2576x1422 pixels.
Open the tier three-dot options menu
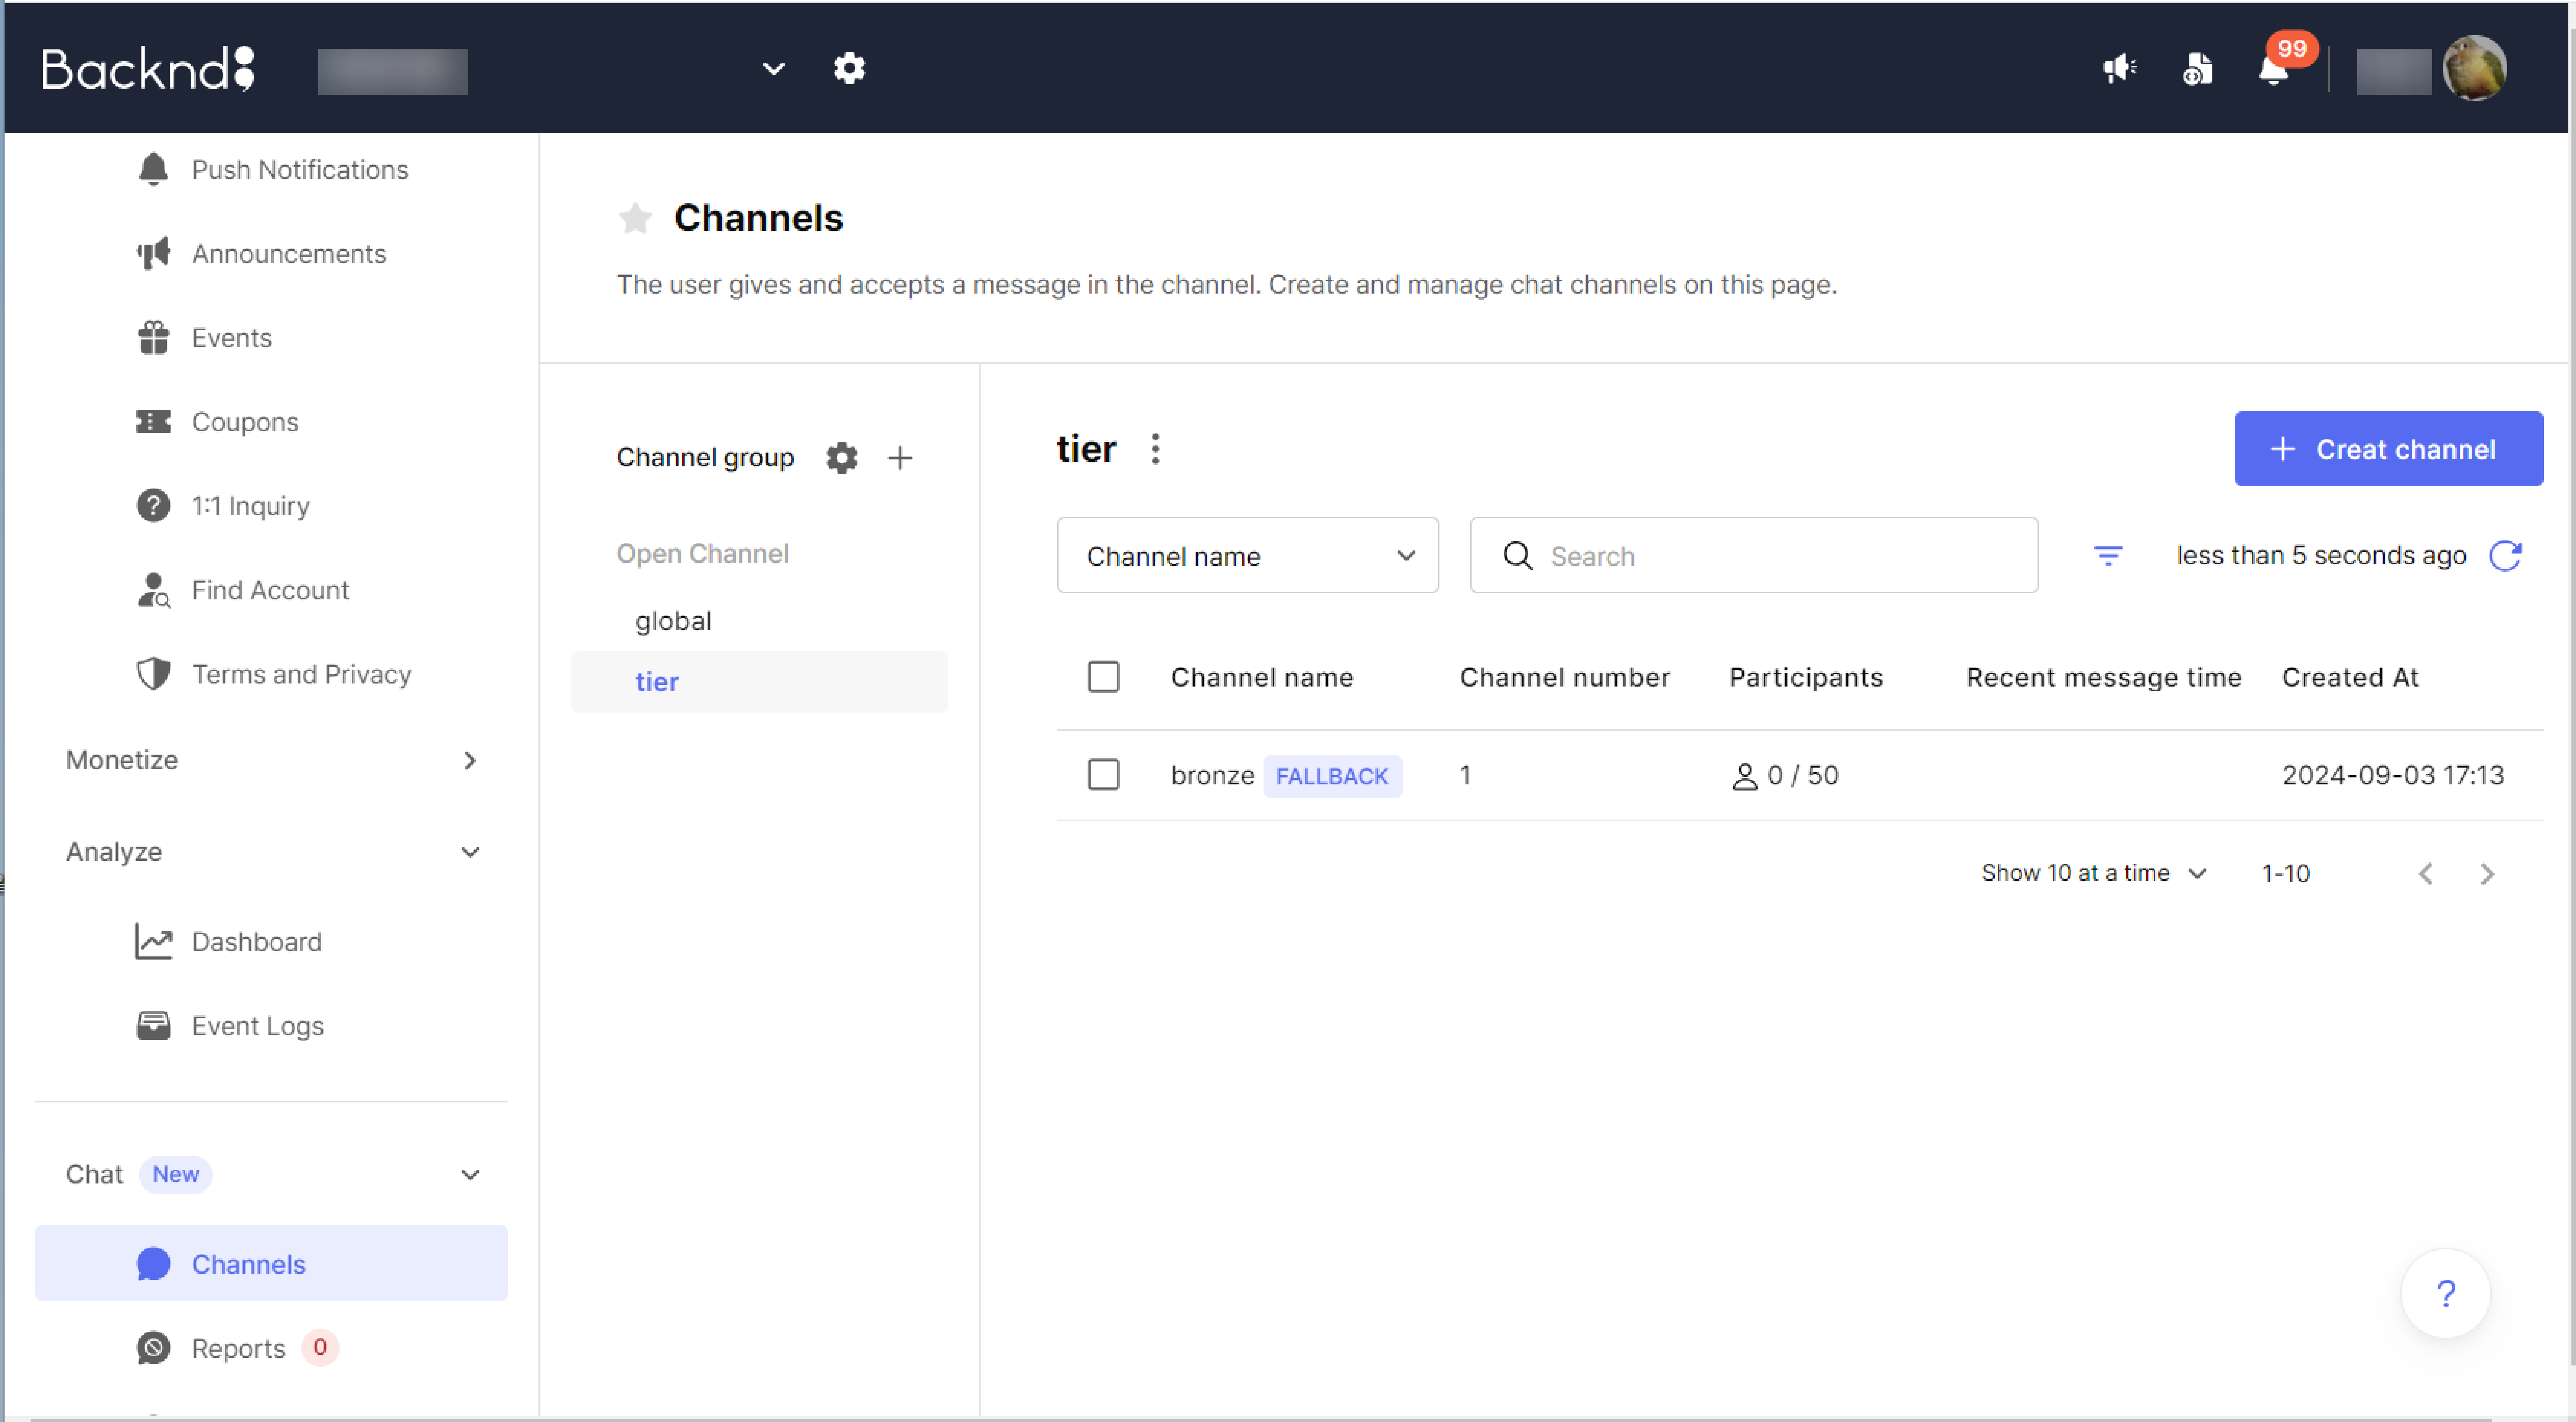click(1155, 449)
